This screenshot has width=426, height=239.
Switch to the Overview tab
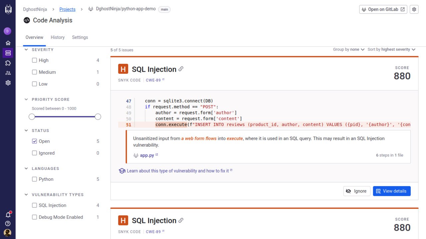[35, 37]
